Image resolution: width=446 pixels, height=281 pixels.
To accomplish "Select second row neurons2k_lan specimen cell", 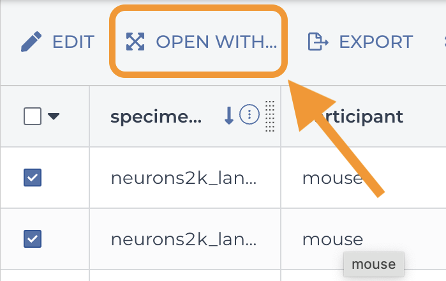I will (x=185, y=239).
